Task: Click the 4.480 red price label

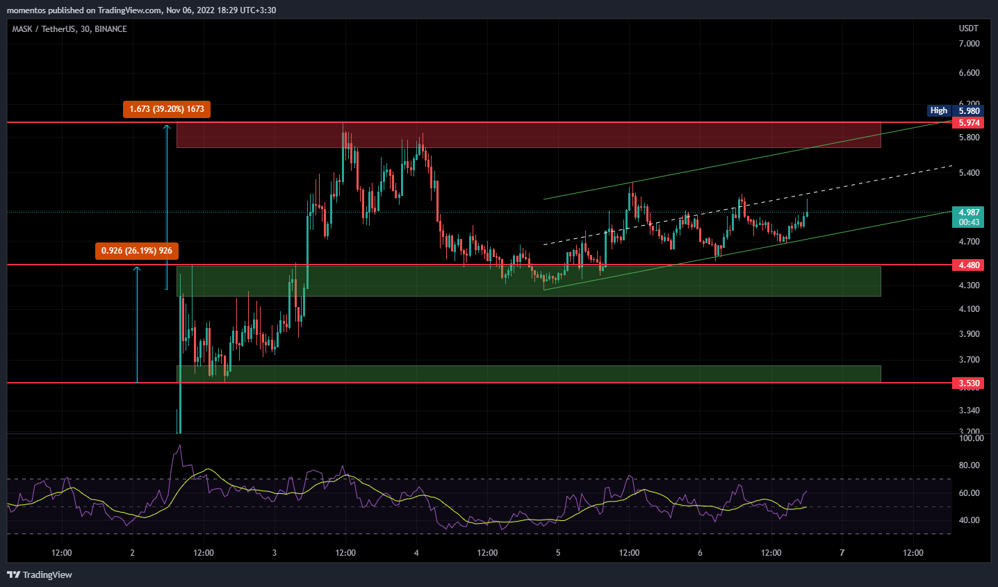Action: click(x=968, y=265)
